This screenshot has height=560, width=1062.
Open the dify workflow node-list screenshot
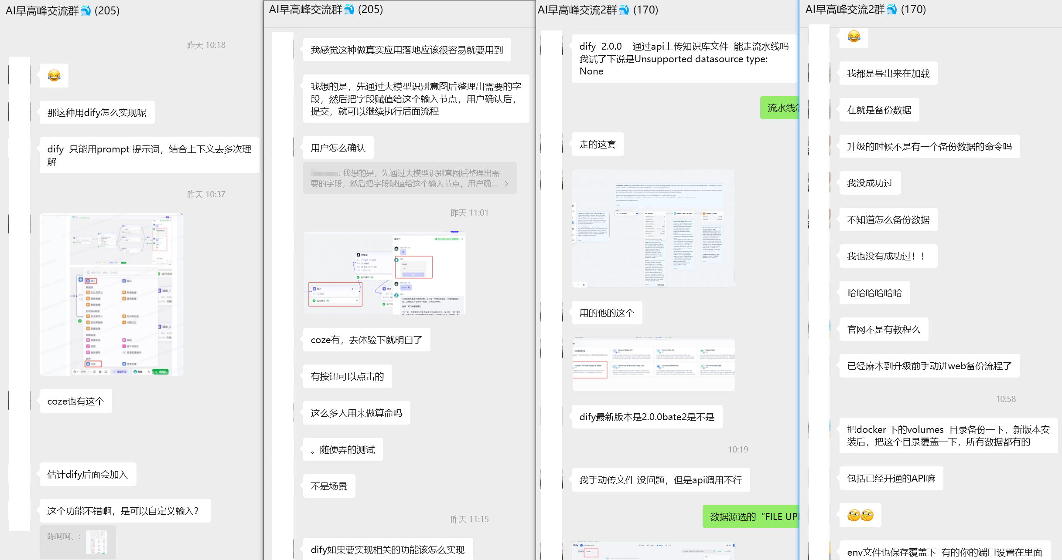point(111,294)
